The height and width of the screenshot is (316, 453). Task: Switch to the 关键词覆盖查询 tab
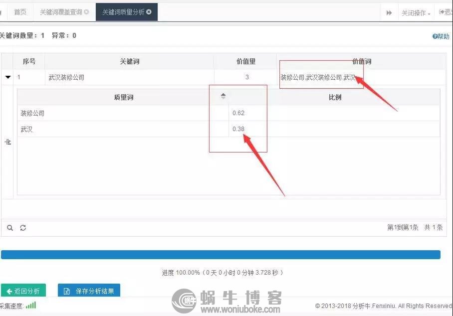pyautogui.click(x=61, y=12)
